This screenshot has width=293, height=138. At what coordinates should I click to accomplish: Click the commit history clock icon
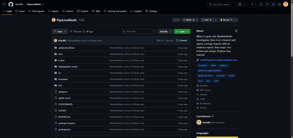177,41
